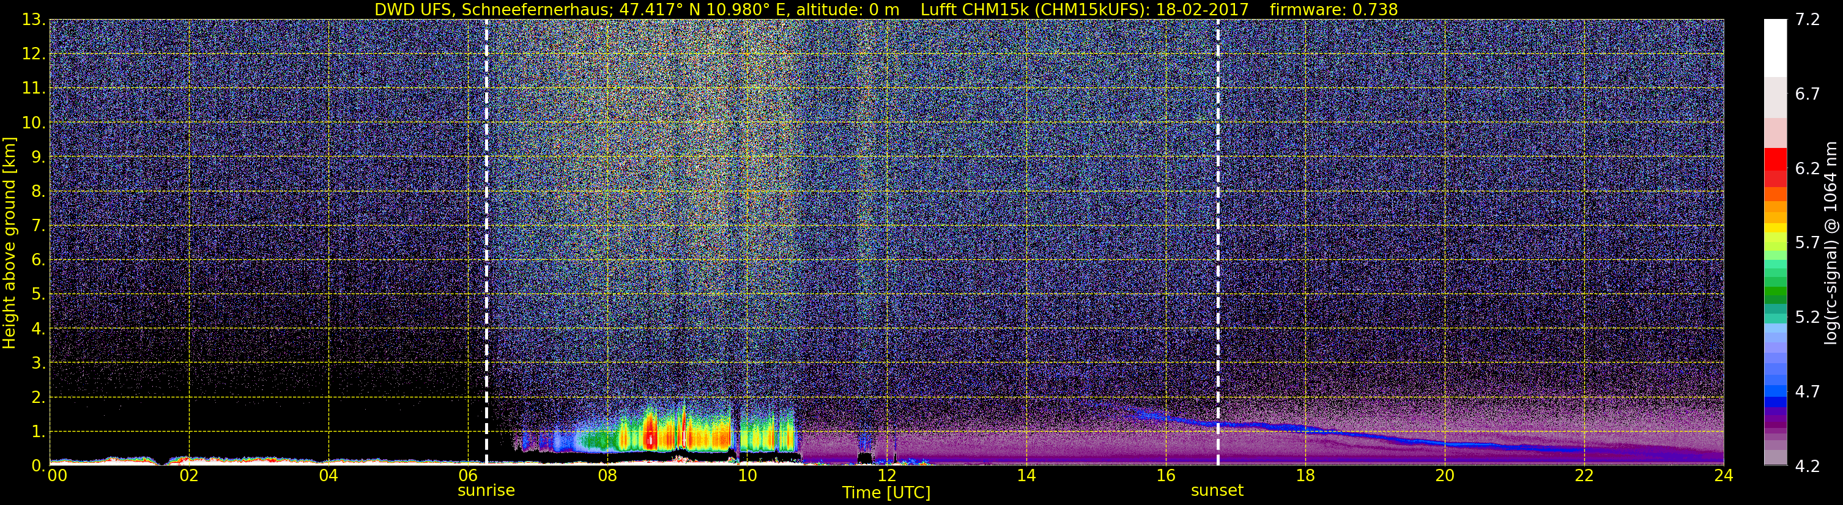Click time-axis tick label 14

click(x=1026, y=476)
